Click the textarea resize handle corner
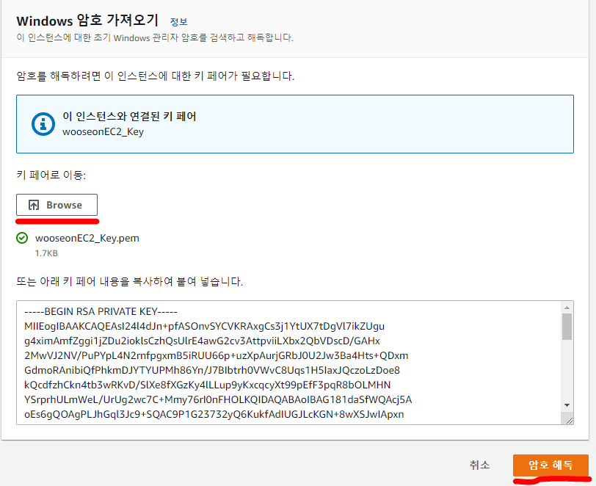Viewport: 596px width, 486px height. coord(569,420)
